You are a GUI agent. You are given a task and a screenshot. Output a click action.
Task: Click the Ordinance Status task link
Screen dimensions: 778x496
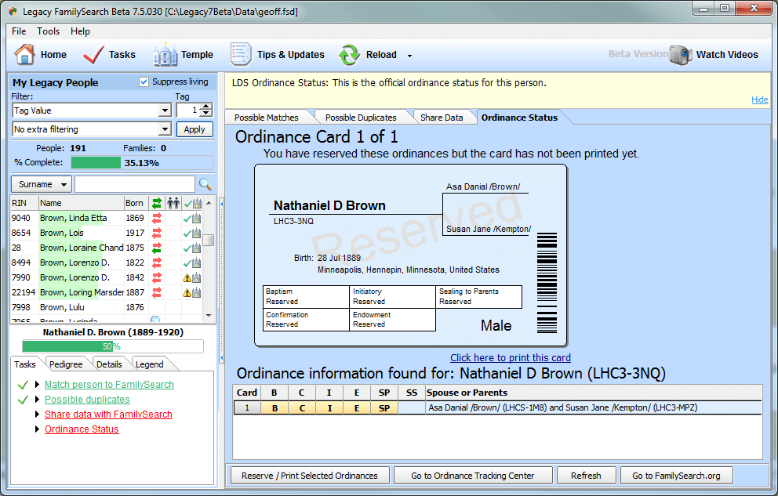(x=82, y=429)
